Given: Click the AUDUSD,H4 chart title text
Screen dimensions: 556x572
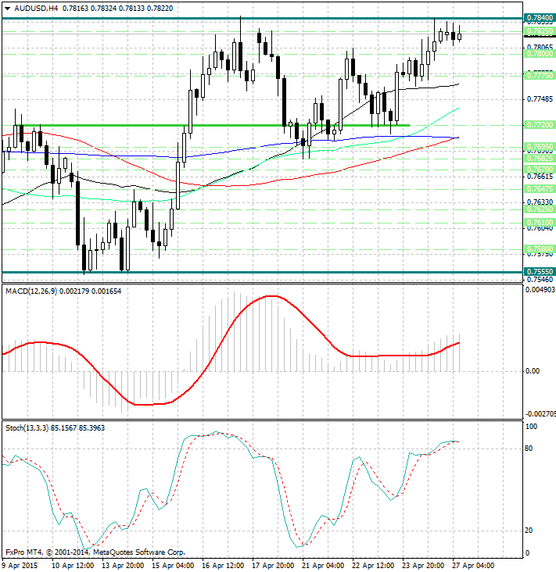Looking at the screenshot, I should click(36, 8).
